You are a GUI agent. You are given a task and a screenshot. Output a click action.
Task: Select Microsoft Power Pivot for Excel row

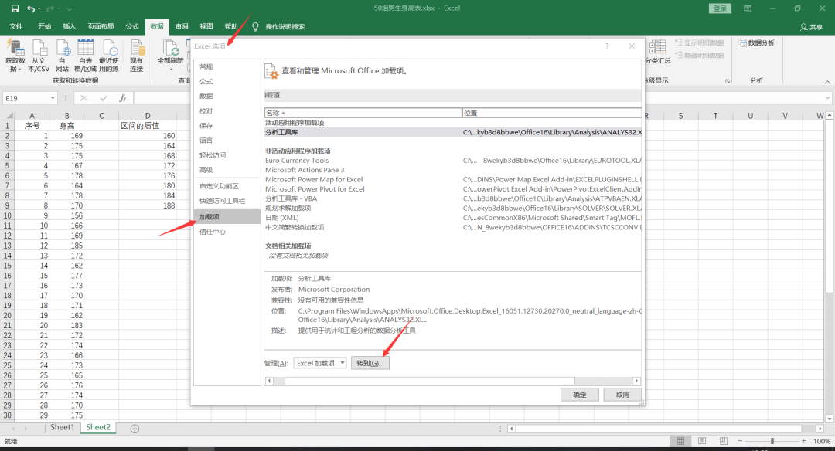452,188
